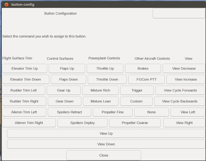Image resolution: width=206 pixels, height=161 pixels.
Task: Select the Trigger command
Action: coord(137,90)
